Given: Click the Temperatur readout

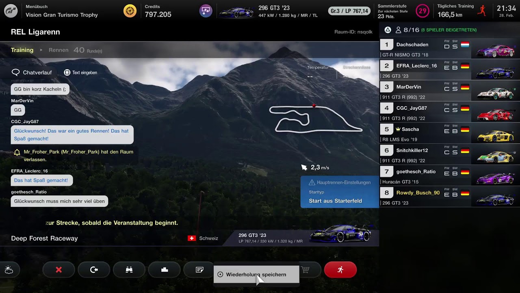Looking at the screenshot, I should pyautogui.click(x=318, y=72).
